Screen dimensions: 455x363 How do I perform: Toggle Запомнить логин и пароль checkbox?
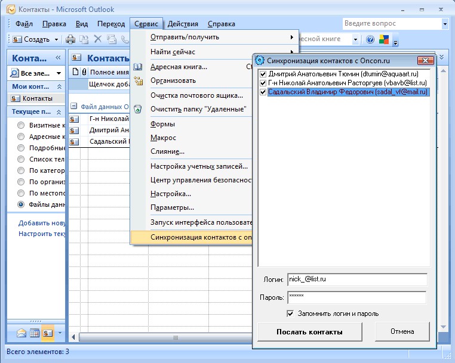coord(290,314)
